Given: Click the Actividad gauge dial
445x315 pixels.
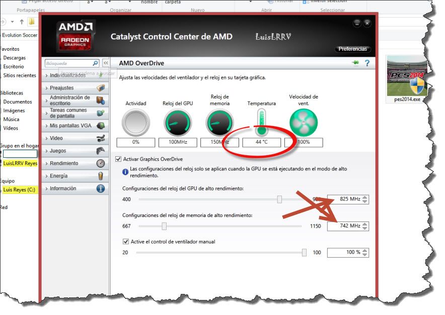Looking at the screenshot, I should [135, 123].
